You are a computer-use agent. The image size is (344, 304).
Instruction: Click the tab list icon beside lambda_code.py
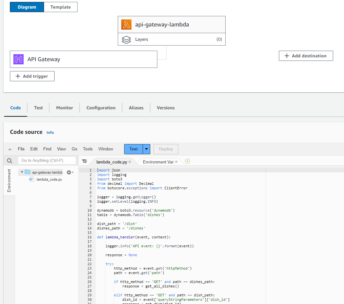point(84,161)
